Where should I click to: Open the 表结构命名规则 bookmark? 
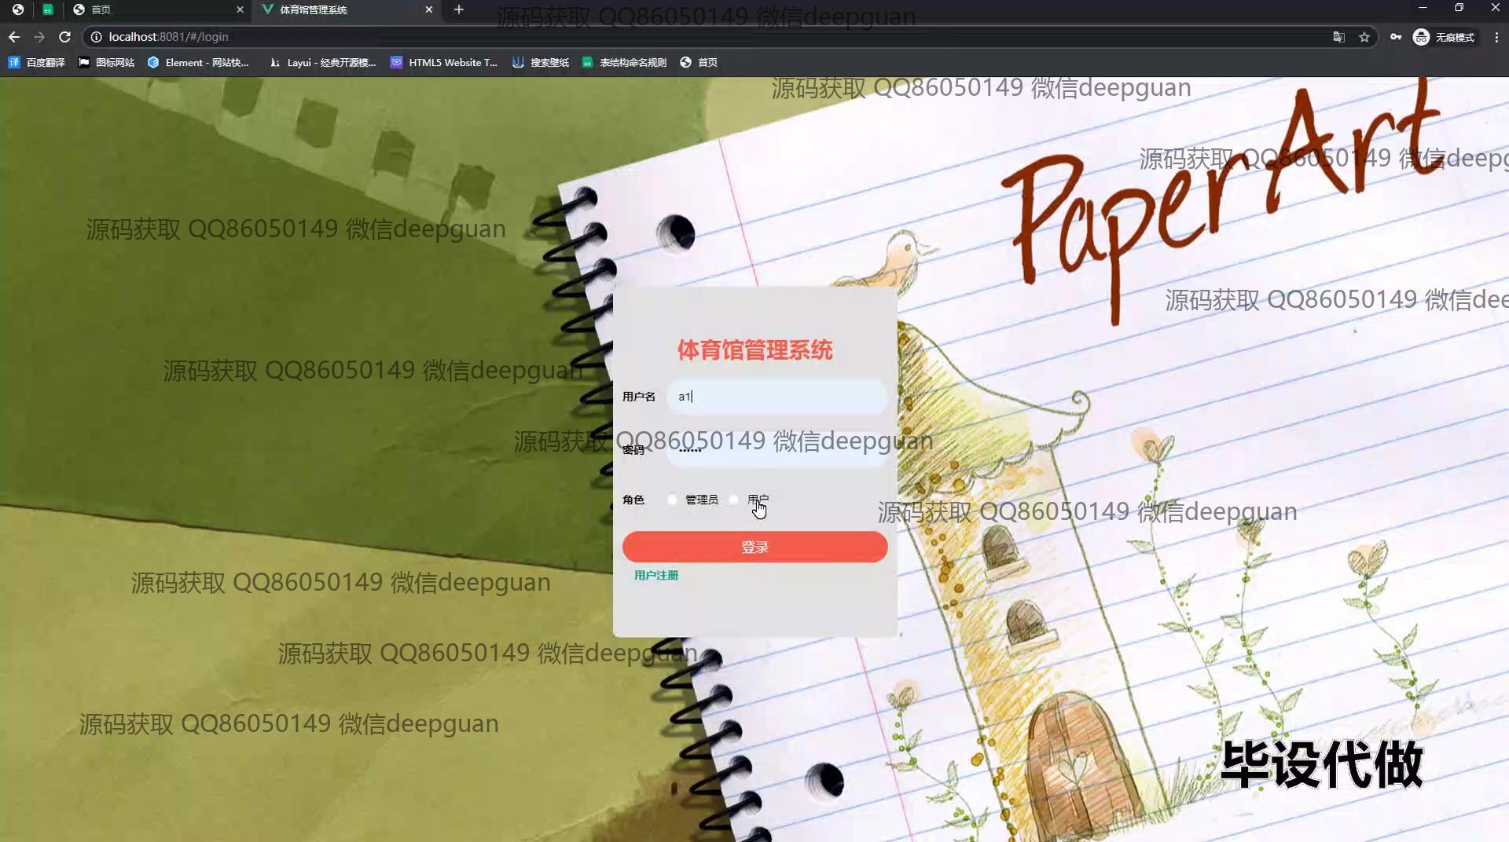624,62
